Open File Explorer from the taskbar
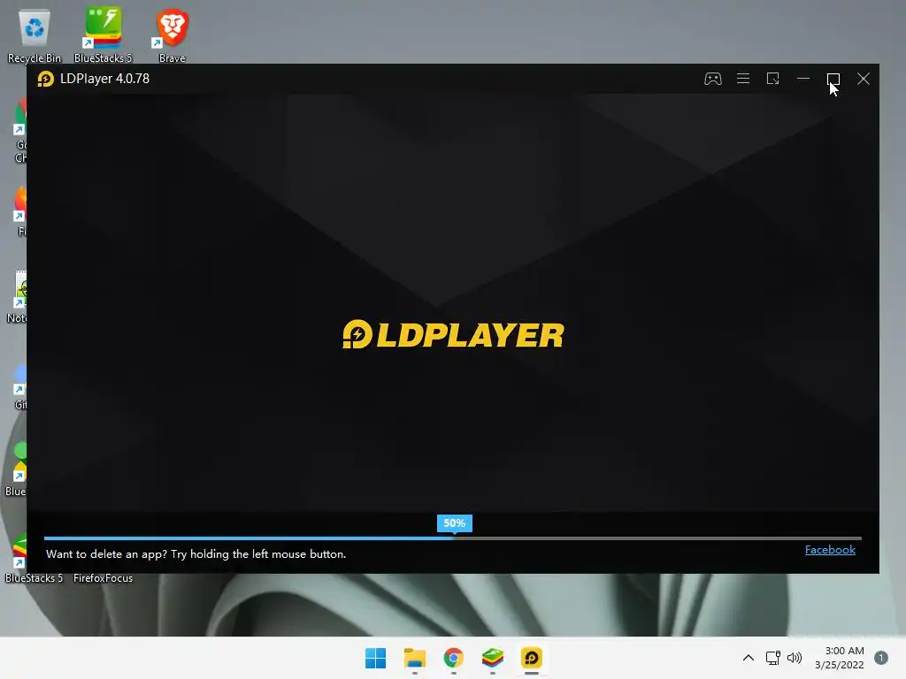The width and height of the screenshot is (906, 679). click(414, 658)
